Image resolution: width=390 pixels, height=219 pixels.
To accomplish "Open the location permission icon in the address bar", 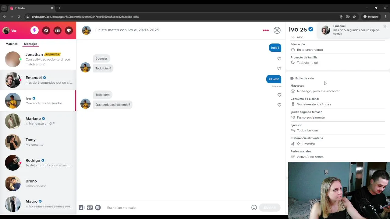I will (x=341, y=17).
